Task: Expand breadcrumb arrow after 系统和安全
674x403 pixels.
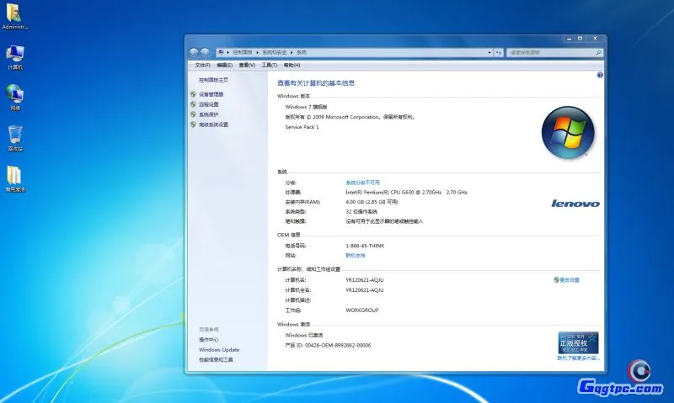Action: tap(292, 52)
